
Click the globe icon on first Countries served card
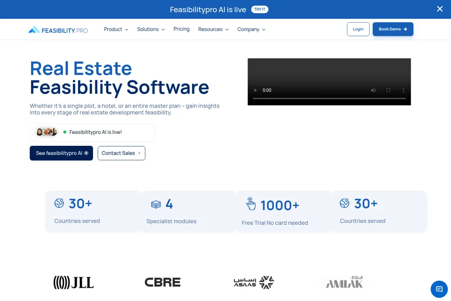click(x=59, y=203)
